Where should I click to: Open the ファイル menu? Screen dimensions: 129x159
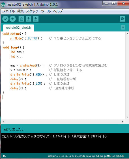[x=8, y=11]
